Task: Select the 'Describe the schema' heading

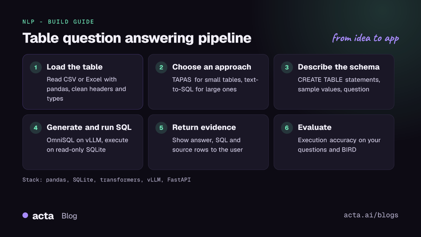Action: (339, 67)
